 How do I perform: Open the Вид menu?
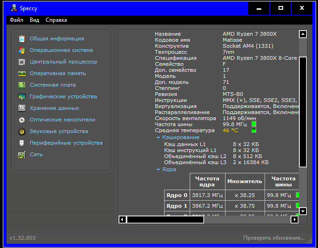click(x=34, y=20)
